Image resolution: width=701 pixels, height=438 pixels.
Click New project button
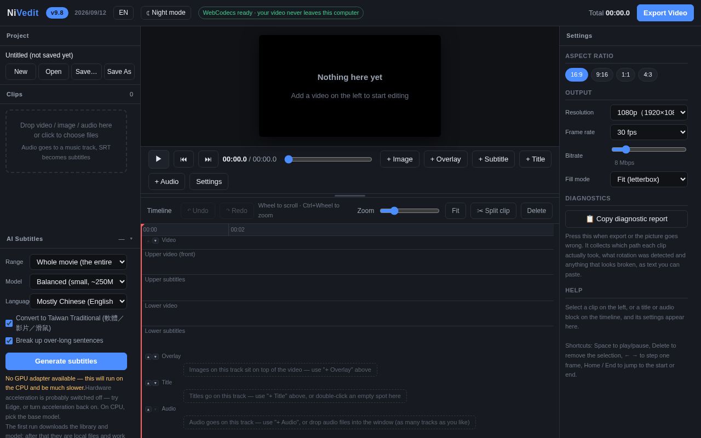tap(21, 72)
